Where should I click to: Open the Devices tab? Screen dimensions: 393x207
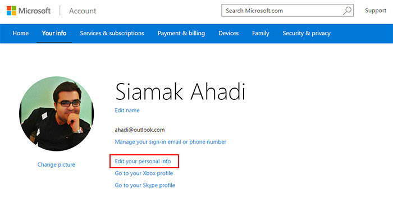tap(229, 33)
